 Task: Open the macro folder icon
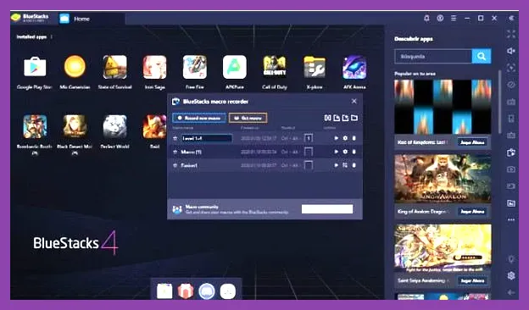point(354,118)
